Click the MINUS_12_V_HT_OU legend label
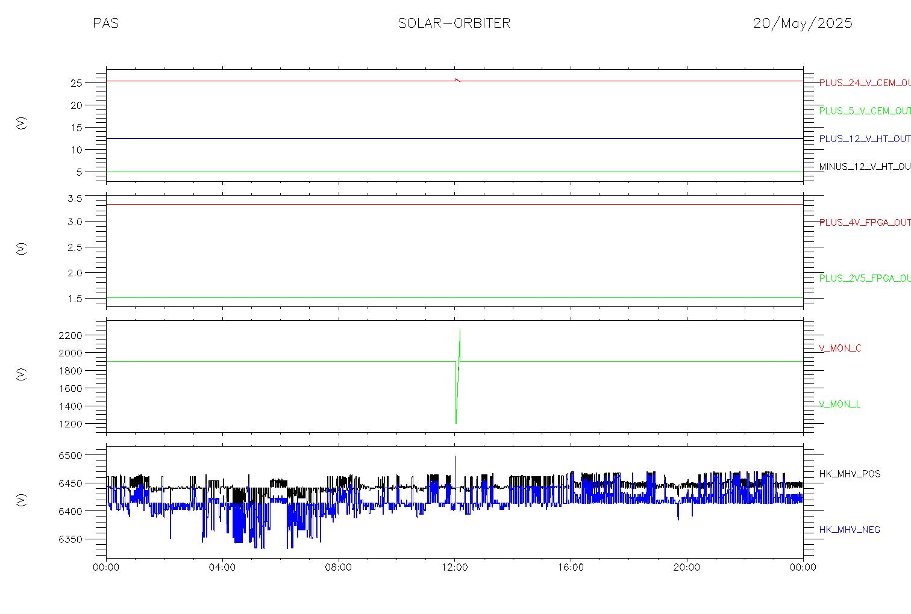The height and width of the screenshot is (614, 911). 865,167
